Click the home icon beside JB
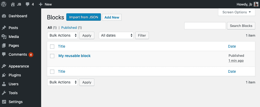The image size is (260, 107). point(13,4)
